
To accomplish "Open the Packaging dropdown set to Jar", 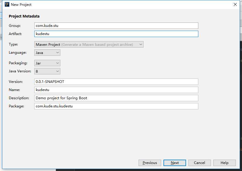I will click(x=47, y=63).
